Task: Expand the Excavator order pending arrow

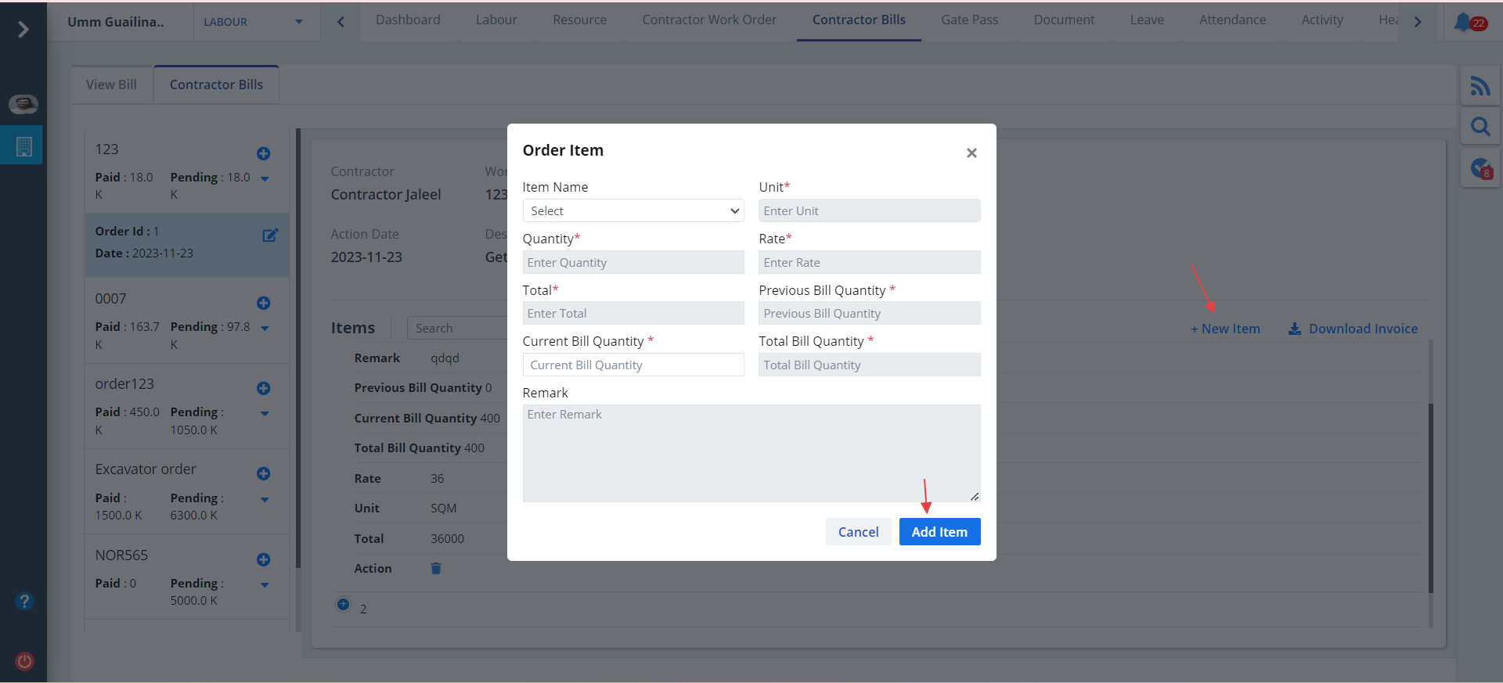Action: pos(265,499)
